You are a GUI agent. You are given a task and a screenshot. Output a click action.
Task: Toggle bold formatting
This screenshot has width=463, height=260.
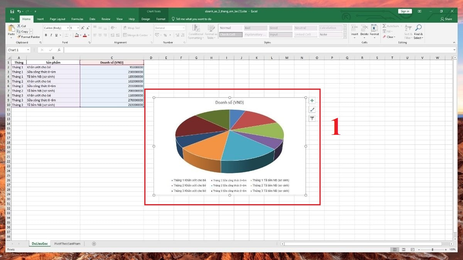(46, 35)
